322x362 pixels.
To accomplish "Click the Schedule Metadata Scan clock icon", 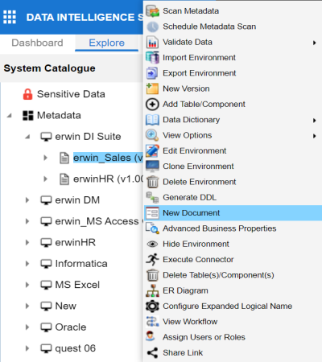I will click(x=152, y=27).
